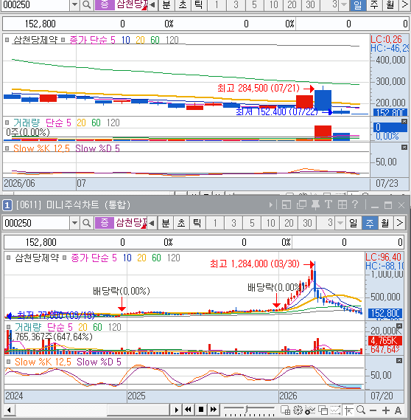Select 주 weekly period in lower window
411x420 pixels.
tap(370, 223)
